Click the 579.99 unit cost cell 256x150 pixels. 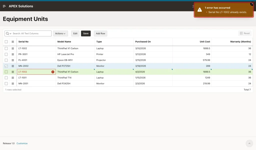pos(192,60)
